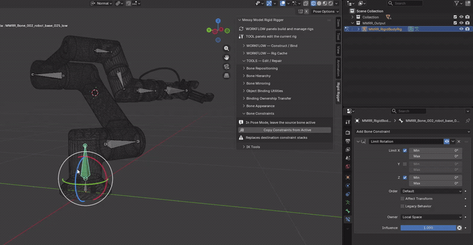Enable the Affect Transform checkbox
473x245 pixels.
(x=403, y=198)
